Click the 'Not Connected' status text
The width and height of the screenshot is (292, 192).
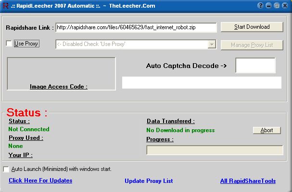point(29,129)
